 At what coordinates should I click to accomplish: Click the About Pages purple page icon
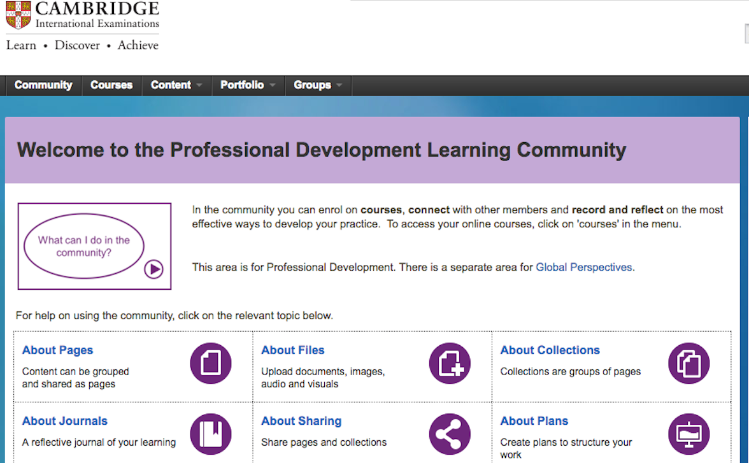211,363
